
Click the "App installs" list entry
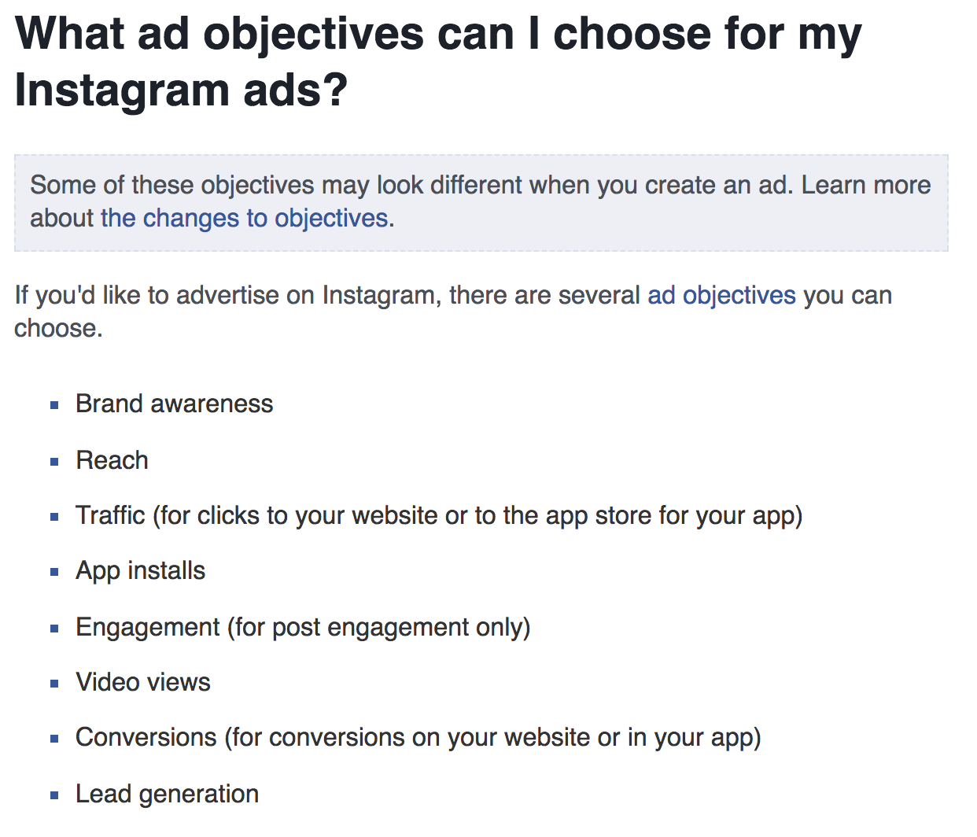click(x=140, y=571)
